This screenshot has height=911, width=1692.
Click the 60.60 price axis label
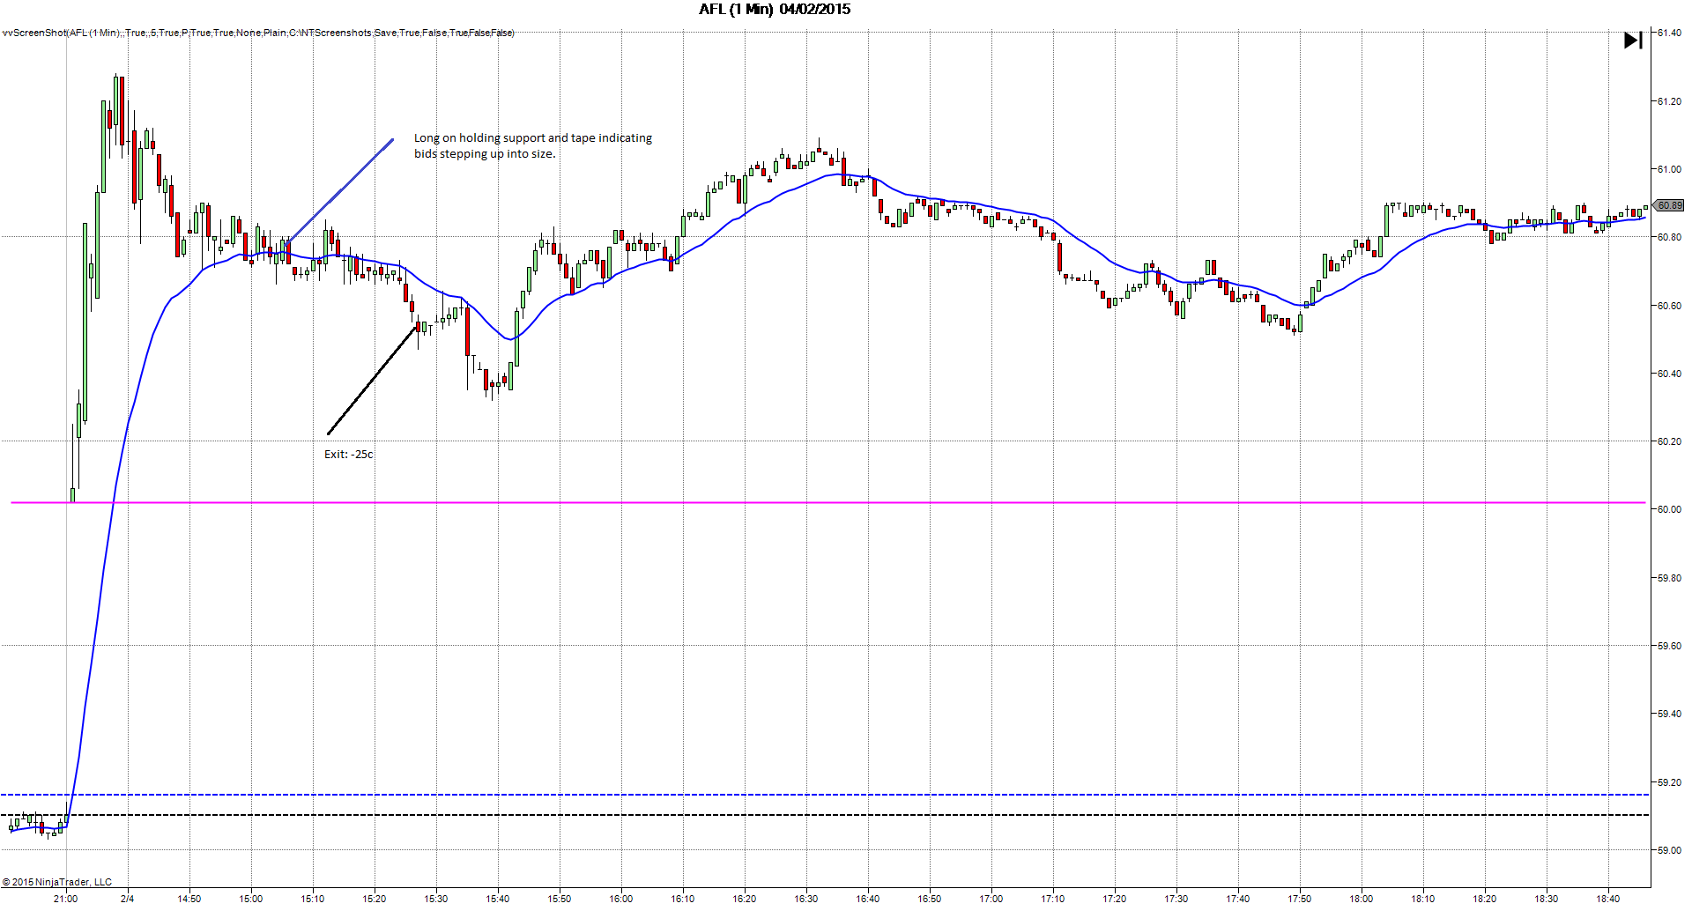(1669, 306)
